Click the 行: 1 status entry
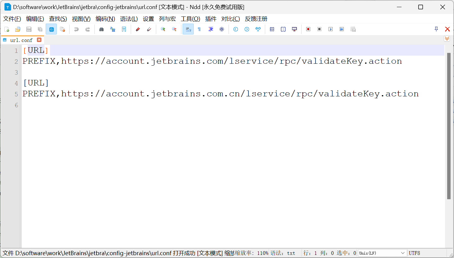 click(x=310, y=253)
